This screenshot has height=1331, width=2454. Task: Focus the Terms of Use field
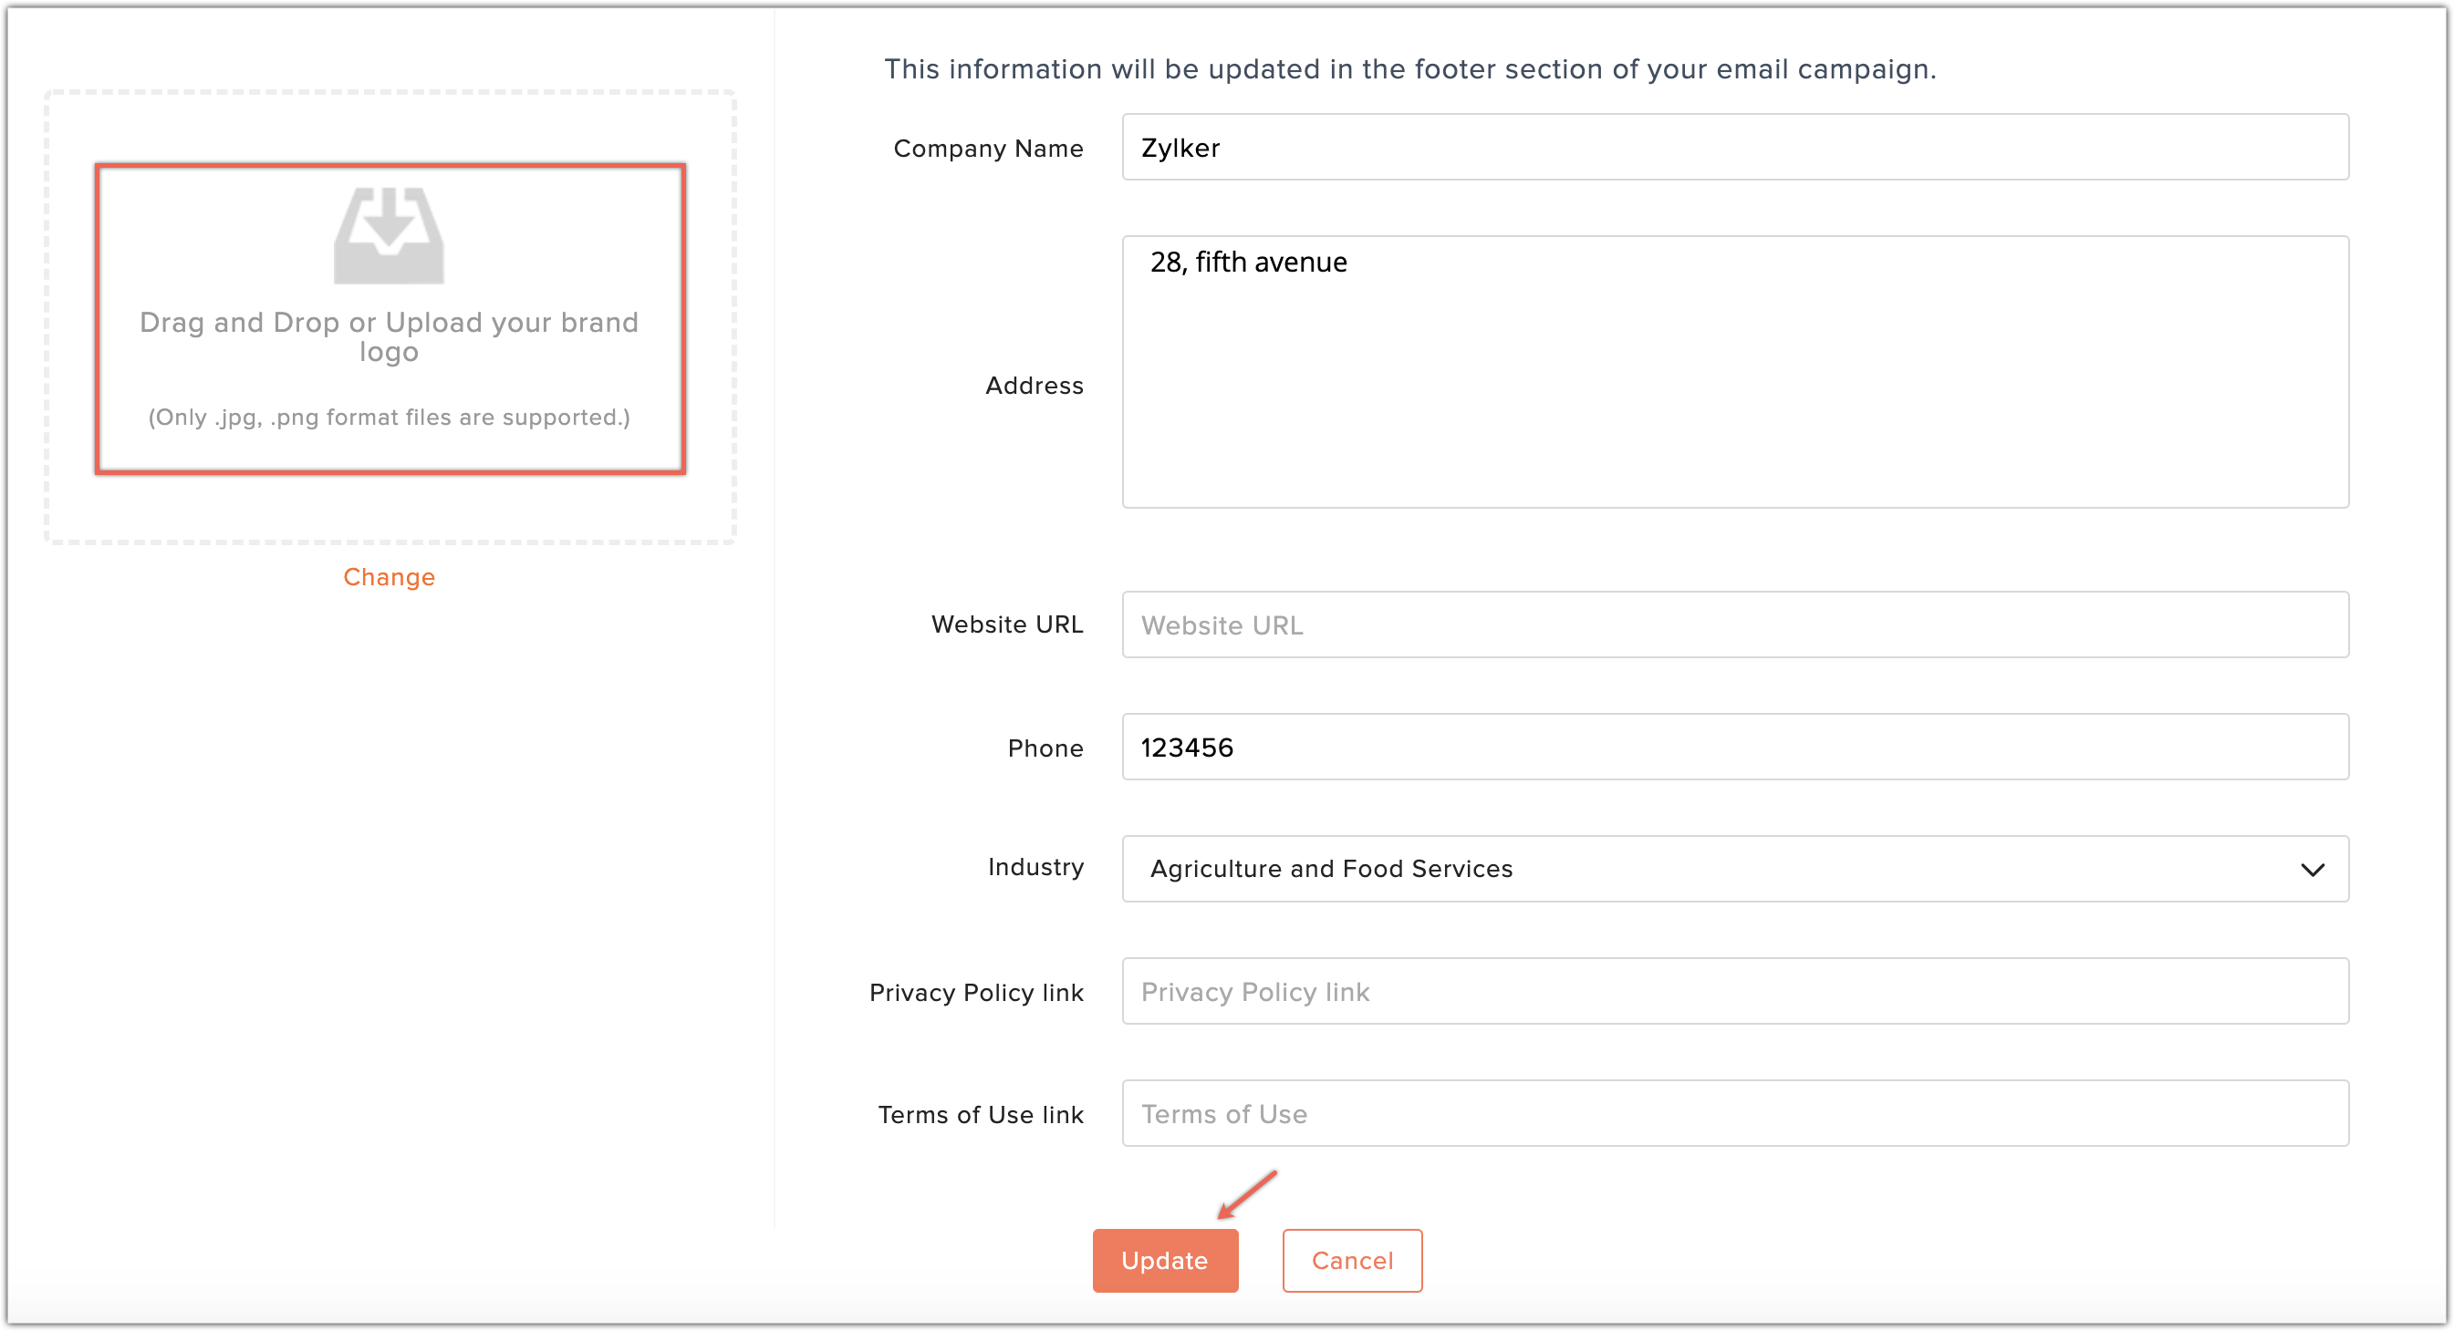click(x=1734, y=1114)
